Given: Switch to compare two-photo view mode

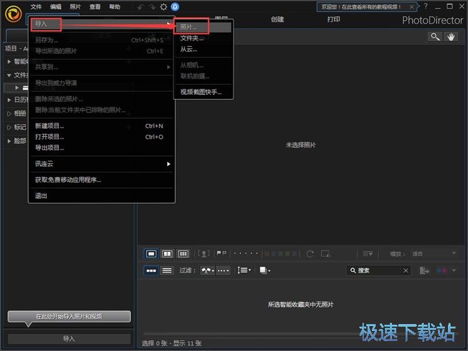Looking at the screenshot, I should coord(167,254).
